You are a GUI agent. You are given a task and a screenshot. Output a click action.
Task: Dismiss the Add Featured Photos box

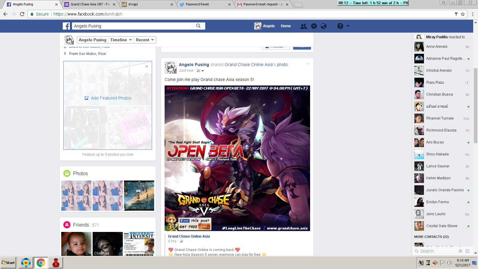(147, 66)
